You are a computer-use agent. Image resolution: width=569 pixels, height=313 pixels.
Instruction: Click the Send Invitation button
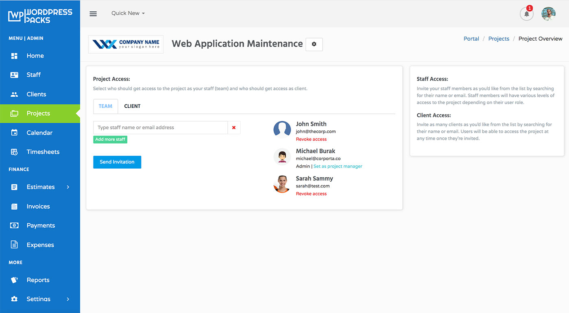click(117, 162)
